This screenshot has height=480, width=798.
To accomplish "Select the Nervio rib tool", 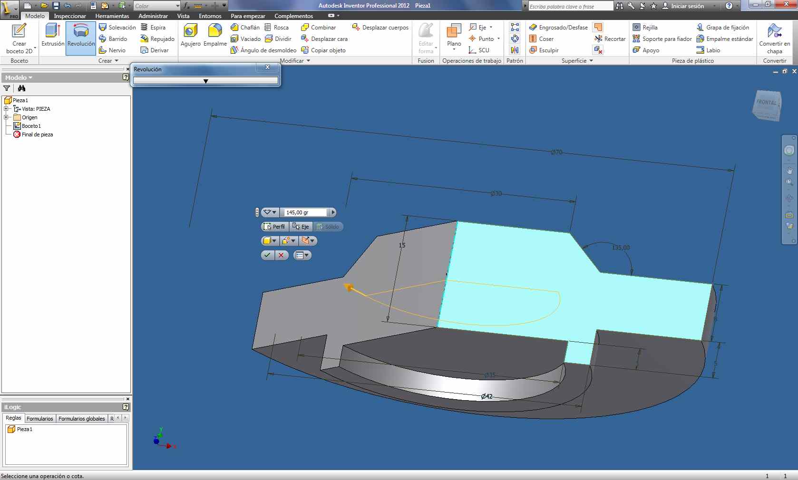I will point(112,50).
